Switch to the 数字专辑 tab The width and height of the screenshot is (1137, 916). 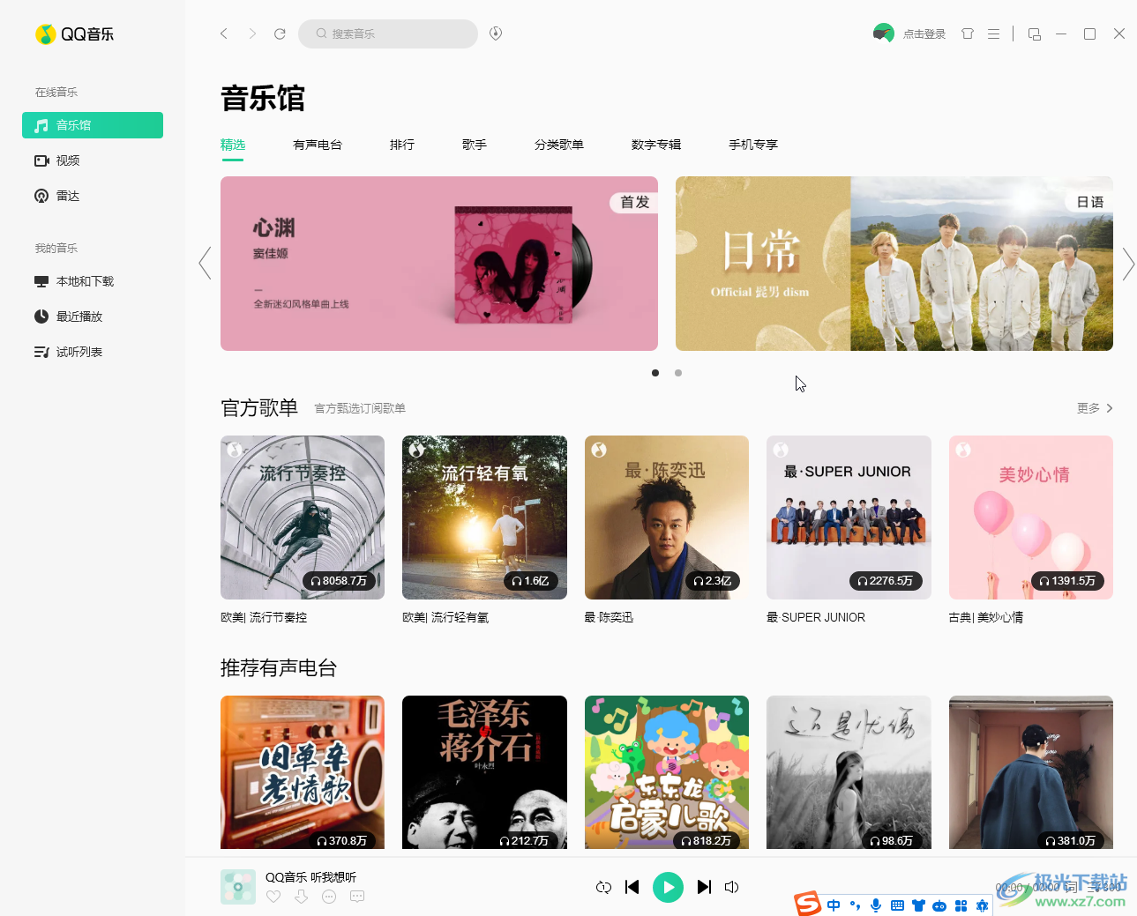(x=656, y=145)
